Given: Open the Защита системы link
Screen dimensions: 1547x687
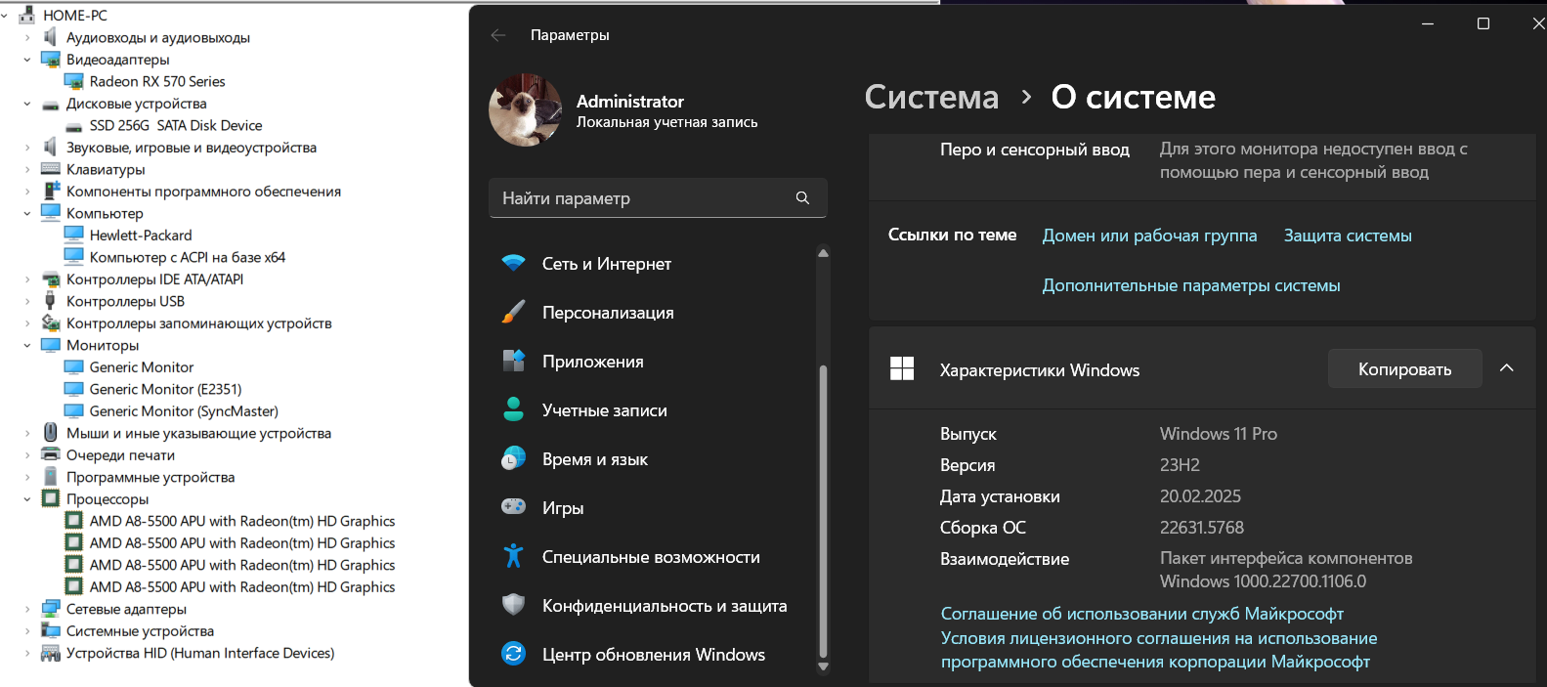Looking at the screenshot, I should 1348,236.
